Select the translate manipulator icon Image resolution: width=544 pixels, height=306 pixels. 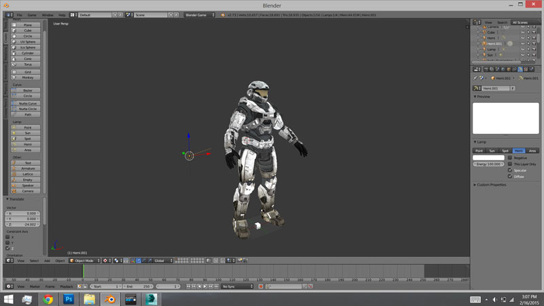(x=139, y=260)
